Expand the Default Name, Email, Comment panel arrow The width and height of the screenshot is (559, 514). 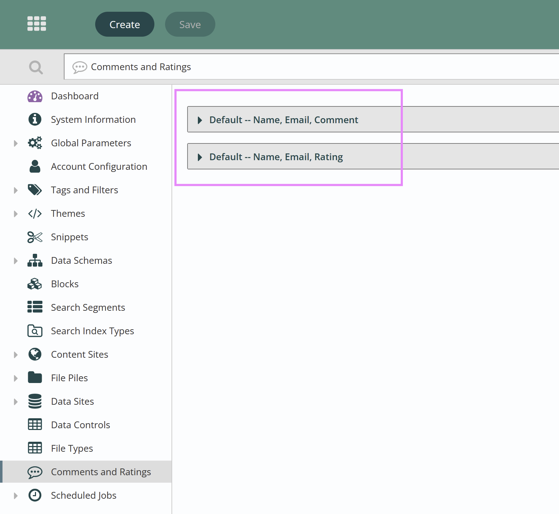pos(200,120)
